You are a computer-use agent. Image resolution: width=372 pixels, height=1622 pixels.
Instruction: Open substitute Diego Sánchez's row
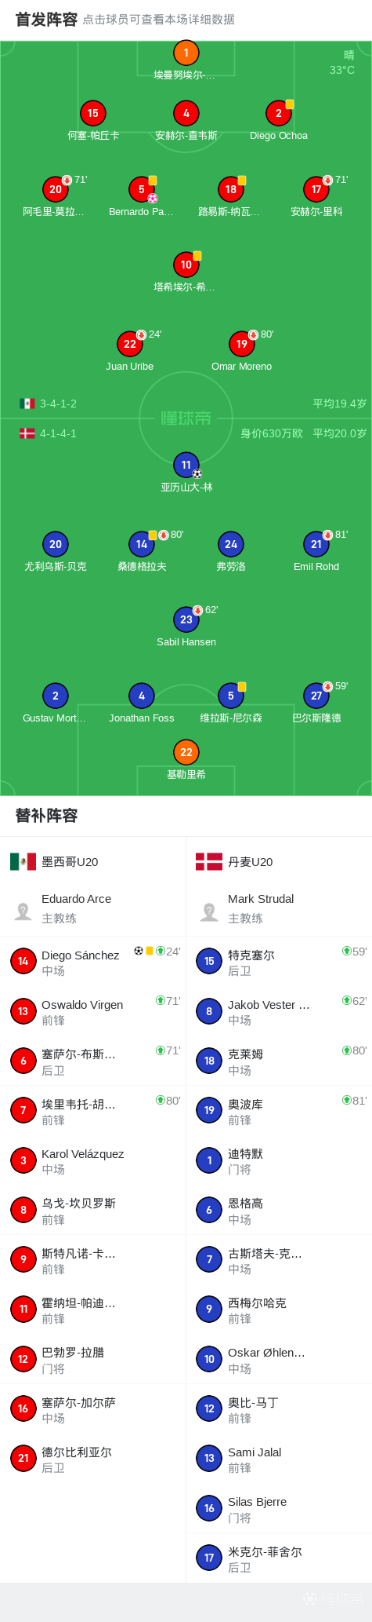coord(93,962)
